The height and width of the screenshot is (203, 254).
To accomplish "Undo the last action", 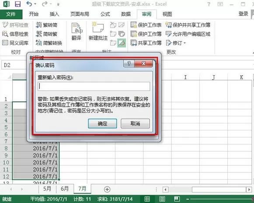I will tap(29, 4).
